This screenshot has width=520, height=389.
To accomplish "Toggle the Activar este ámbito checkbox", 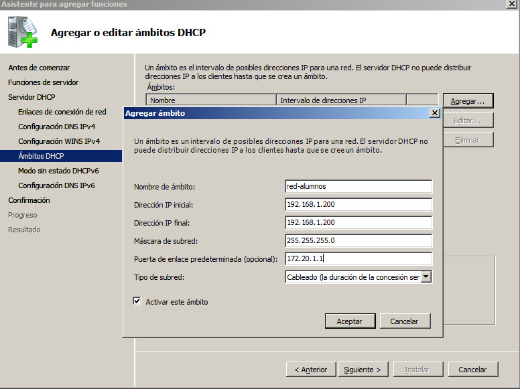I will [x=137, y=302].
